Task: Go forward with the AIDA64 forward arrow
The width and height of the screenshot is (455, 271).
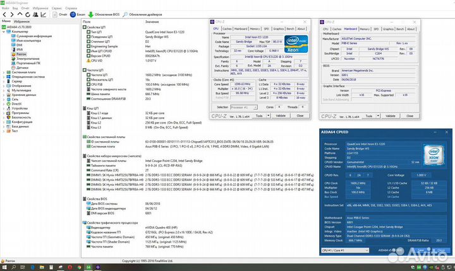Action: [x=12, y=14]
